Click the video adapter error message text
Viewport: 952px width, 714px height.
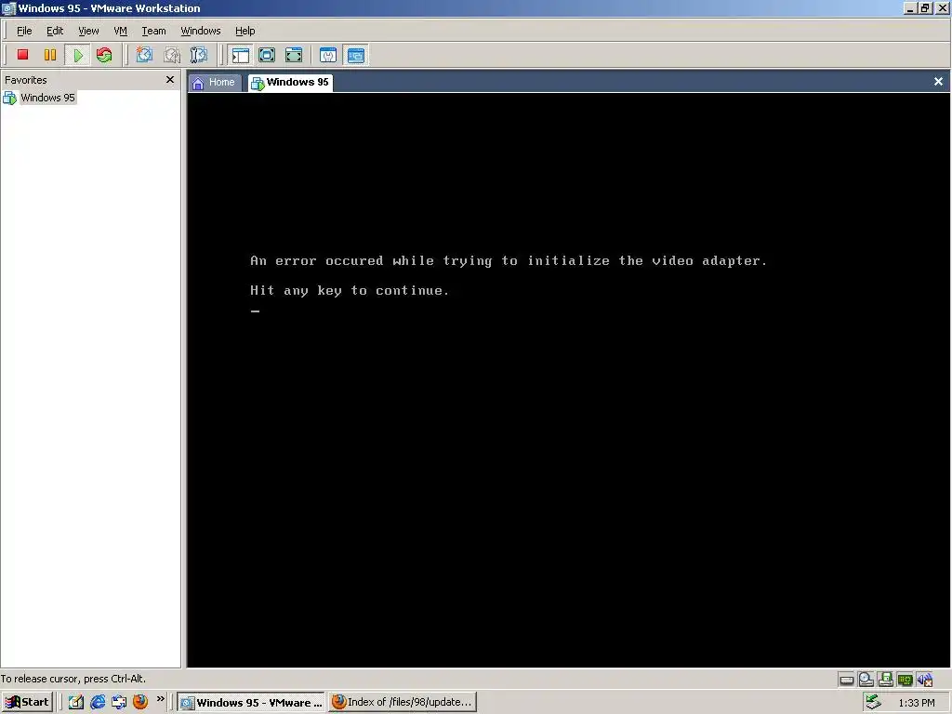point(509,261)
